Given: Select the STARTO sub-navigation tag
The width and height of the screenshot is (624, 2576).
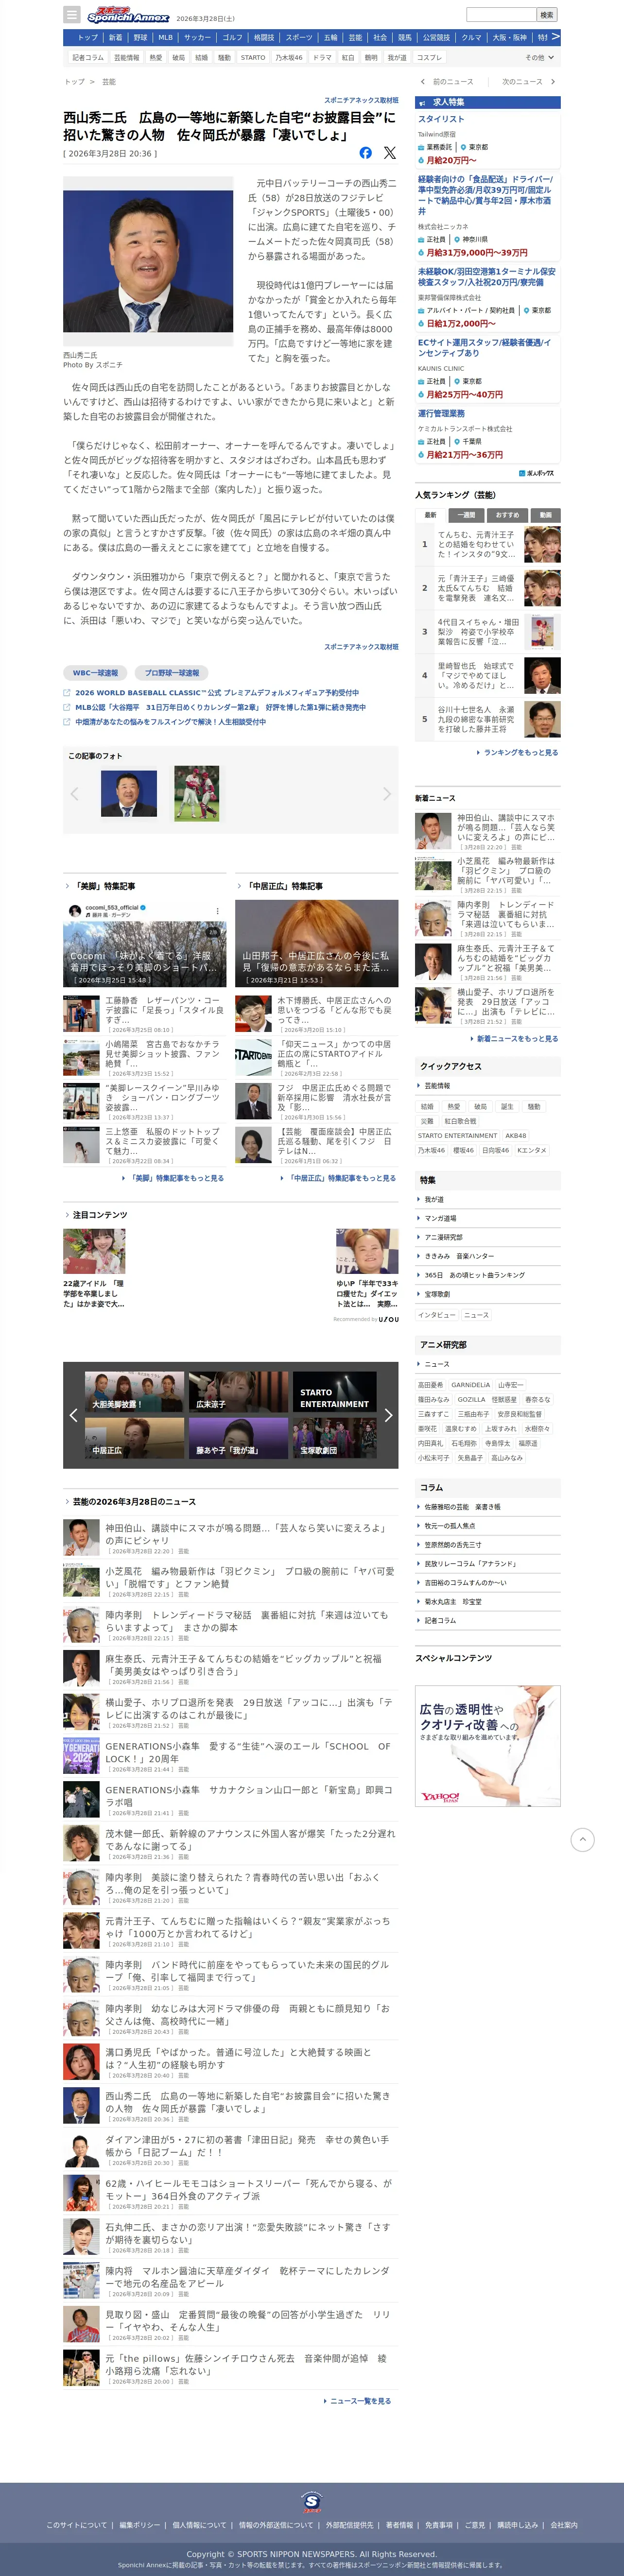Looking at the screenshot, I should coord(253,58).
